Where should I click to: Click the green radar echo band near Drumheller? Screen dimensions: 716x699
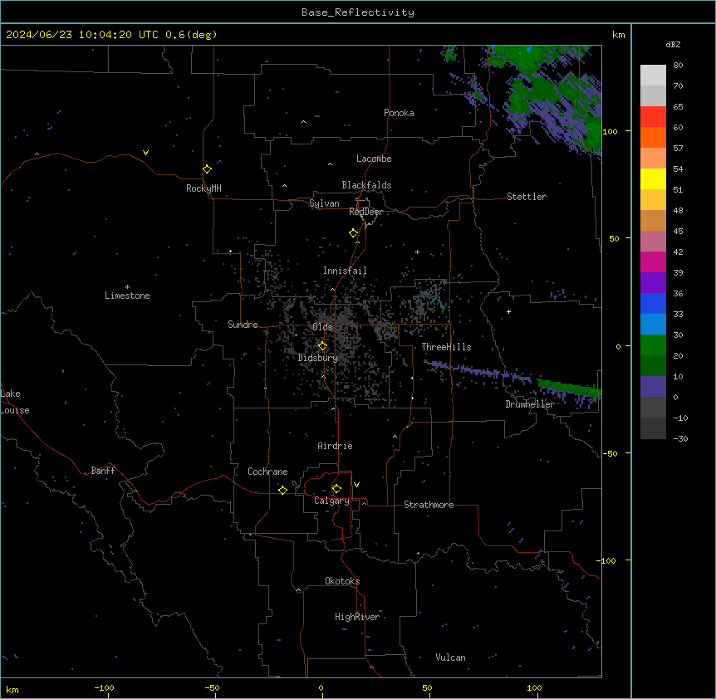click(569, 389)
